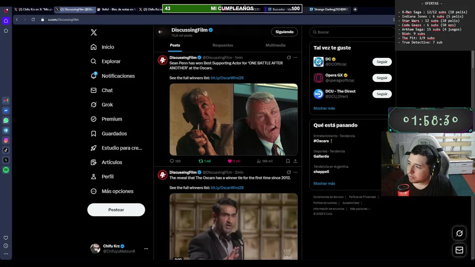Open Gmail in Opera sidebar
475x267 pixels.
[6, 100]
